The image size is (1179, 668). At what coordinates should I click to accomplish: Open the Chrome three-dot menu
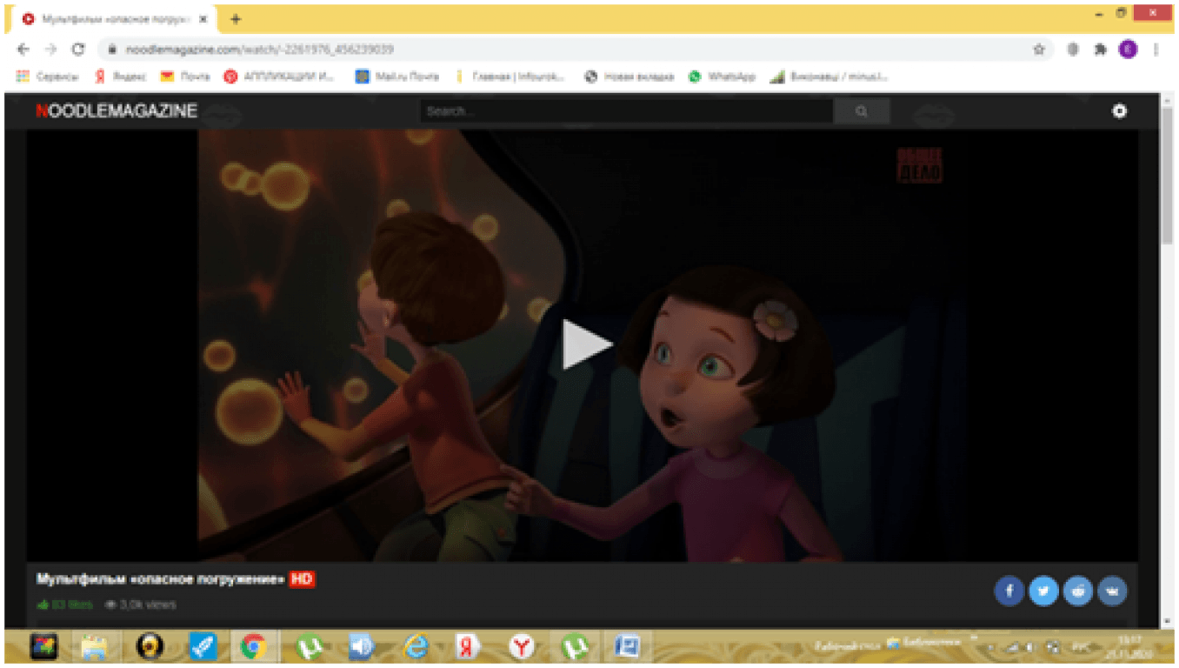coord(1156,50)
